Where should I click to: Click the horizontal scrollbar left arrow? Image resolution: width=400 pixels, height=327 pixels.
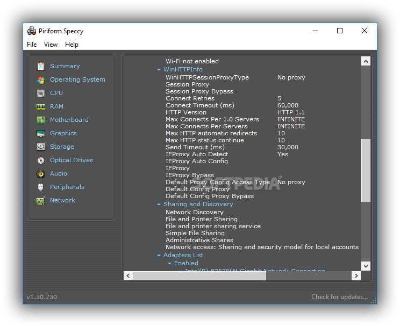[128, 276]
